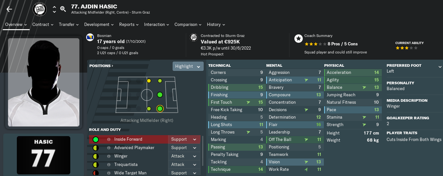
Task: Click the Coach Summary star icon
Action: click(298, 39)
